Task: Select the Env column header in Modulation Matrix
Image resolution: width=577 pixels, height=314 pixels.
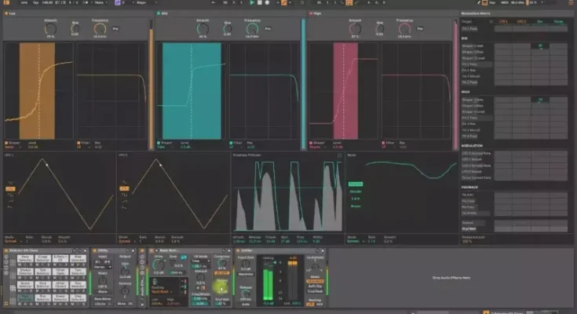Action: 541,21
